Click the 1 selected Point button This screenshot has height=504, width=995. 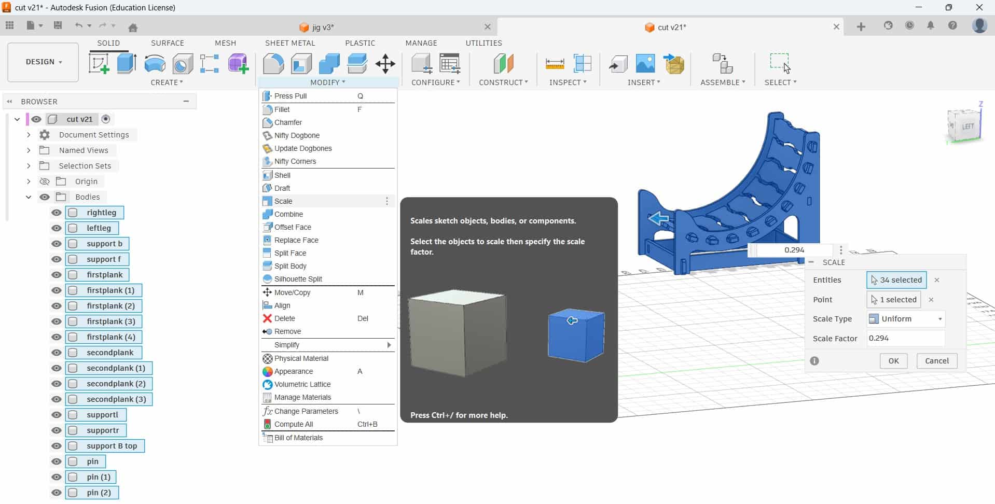point(894,300)
